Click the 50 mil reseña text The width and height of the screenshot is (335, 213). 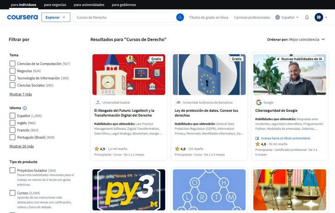[x=278, y=144]
